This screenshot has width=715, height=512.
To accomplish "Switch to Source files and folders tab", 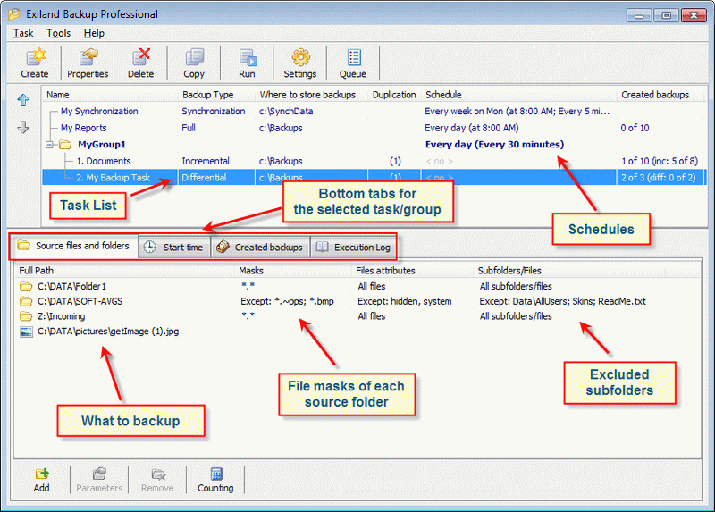I will point(74,247).
